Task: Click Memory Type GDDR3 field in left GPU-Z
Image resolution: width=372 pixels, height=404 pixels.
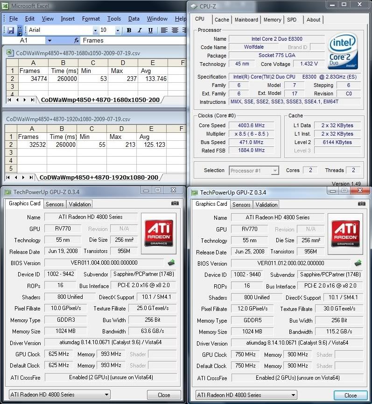Action: coord(66,320)
